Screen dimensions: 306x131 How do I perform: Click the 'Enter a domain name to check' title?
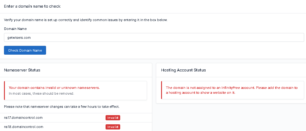point(32,6)
